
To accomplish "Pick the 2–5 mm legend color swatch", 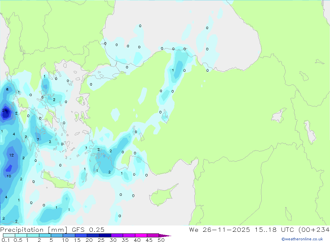I will coord(45,235).
